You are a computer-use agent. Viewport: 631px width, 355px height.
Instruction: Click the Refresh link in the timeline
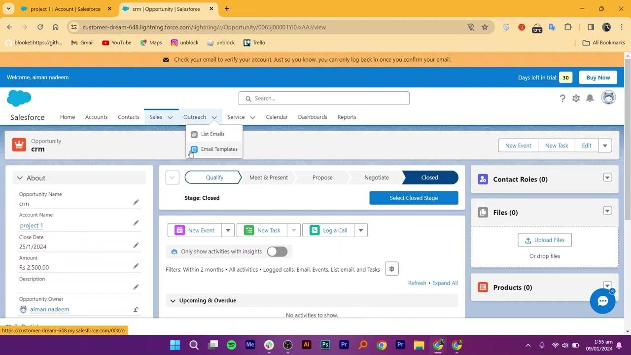417,283
